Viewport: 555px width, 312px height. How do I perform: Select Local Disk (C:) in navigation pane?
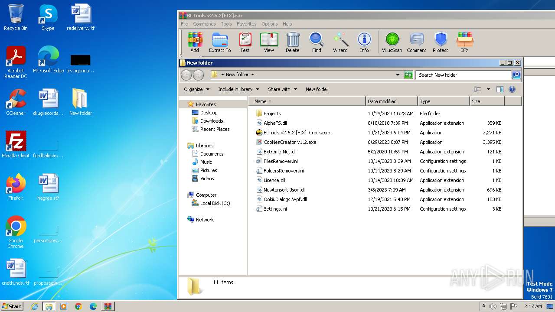pyautogui.click(x=215, y=203)
